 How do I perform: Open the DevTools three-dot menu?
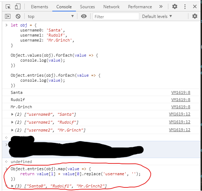pos(185,6)
